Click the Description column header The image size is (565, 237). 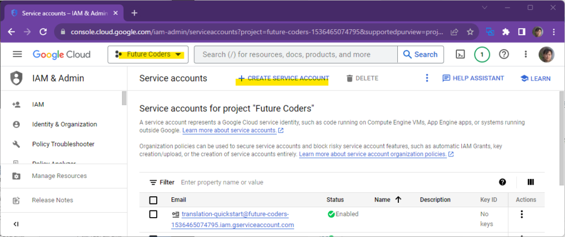(x=435, y=200)
